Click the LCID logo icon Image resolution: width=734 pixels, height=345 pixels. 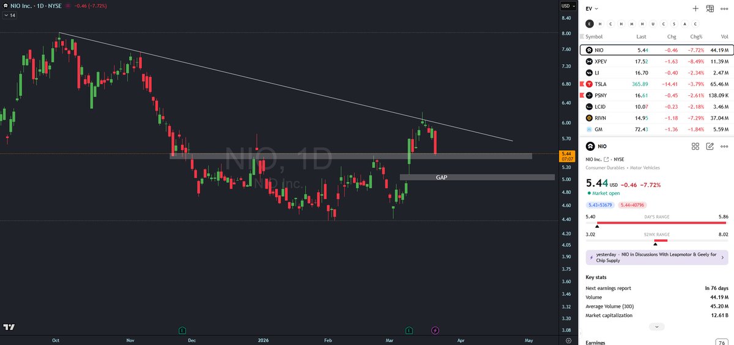coord(590,107)
